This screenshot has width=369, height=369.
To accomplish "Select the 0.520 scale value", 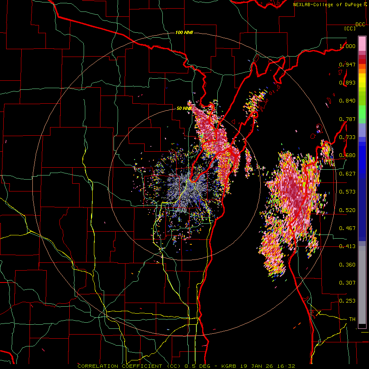I will [347, 210].
